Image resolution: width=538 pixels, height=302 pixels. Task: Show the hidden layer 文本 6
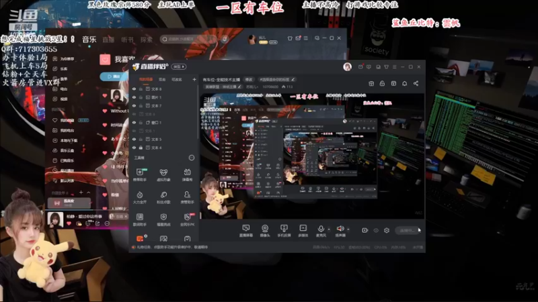[x=134, y=114]
